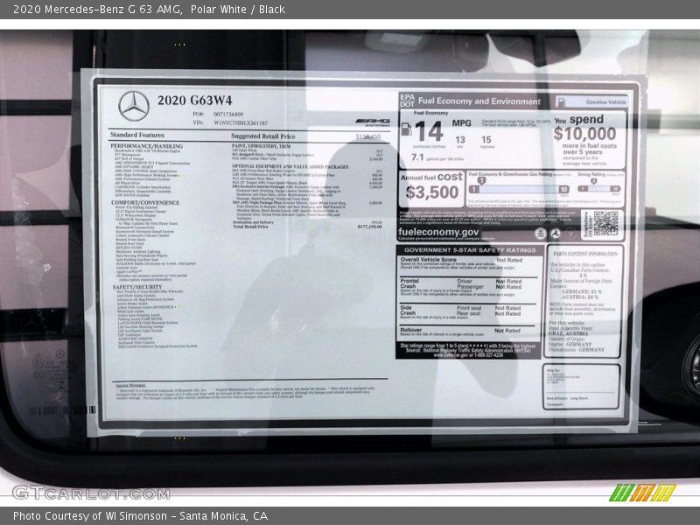Click the 'SAFETY/SECURITY' section heading
This screenshot has height=525, width=700.
click(137, 287)
